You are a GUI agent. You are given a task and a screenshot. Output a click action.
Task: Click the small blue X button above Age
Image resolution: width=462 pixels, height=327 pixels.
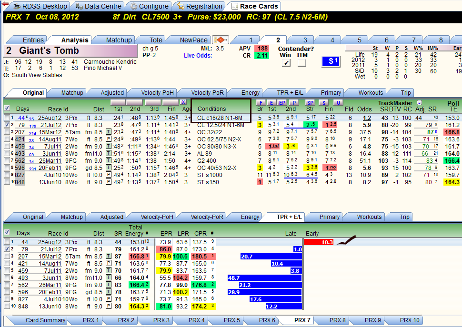(183, 102)
